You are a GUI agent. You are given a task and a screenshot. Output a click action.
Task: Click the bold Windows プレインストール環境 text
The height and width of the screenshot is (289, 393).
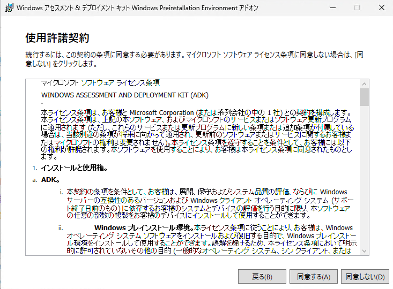tap(144, 227)
